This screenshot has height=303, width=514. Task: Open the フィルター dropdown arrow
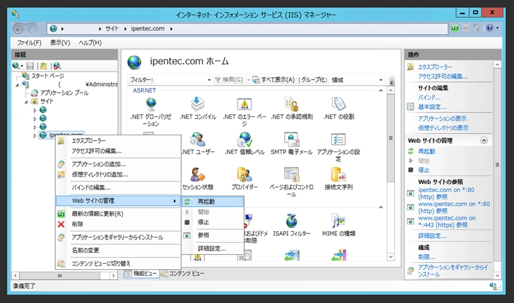coord(209,80)
